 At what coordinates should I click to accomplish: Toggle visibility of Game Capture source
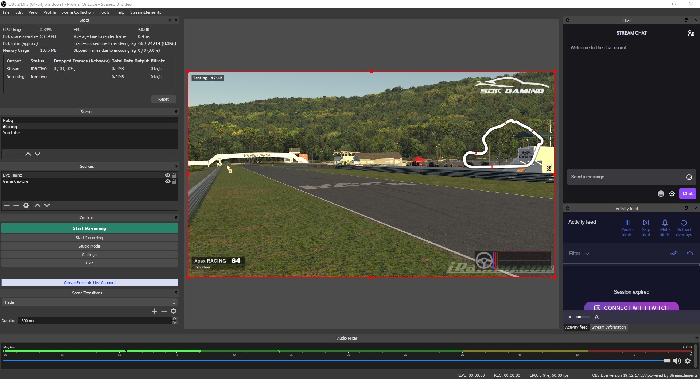click(168, 181)
